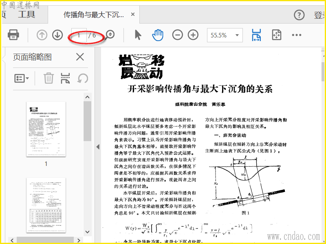326x244 pixels.
Task: Click the document title 开采影响传播角与最大下沉角的关系
Action: tap(200, 89)
